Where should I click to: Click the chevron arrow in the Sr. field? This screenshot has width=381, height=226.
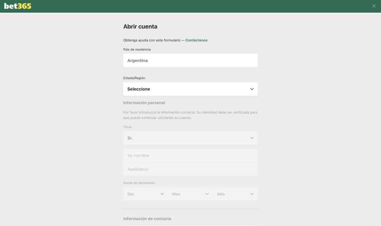[252, 138]
